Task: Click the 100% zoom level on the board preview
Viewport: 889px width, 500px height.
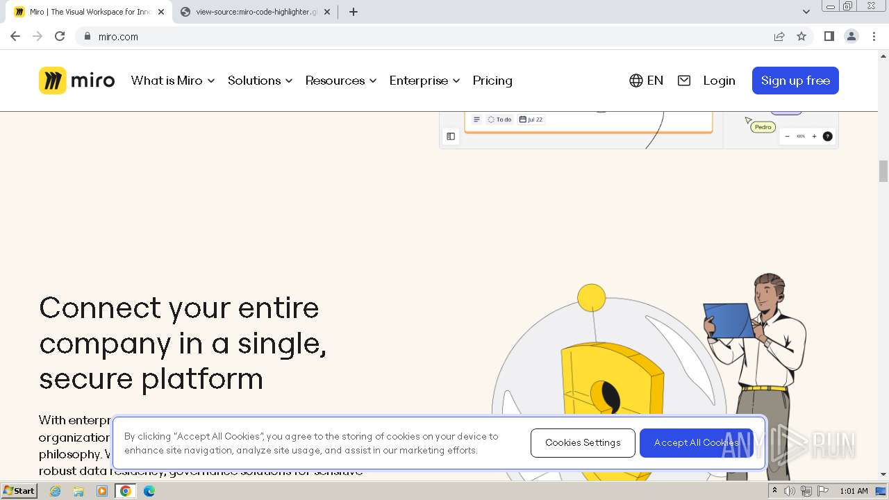Action: (801, 136)
